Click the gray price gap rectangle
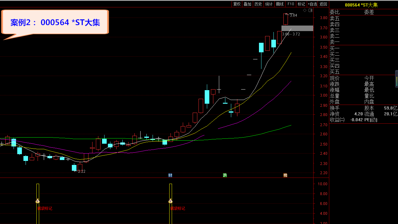 (x=297, y=28)
